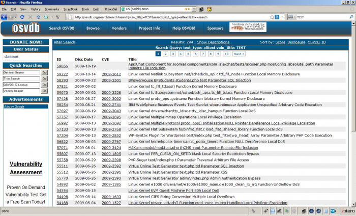
Task: Click the bookmark star in the address bar
Action: (272, 17)
